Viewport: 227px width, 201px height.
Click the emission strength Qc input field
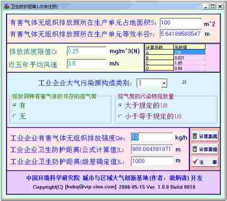pyautogui.click(x=152, y=137)
